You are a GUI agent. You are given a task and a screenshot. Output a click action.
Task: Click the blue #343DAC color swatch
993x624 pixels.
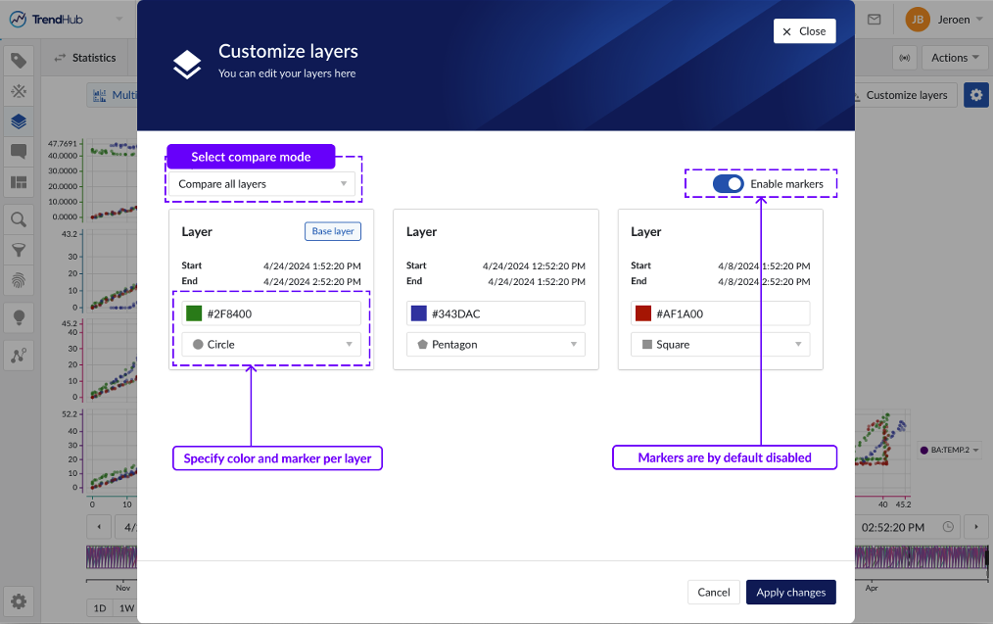point(419,313)
